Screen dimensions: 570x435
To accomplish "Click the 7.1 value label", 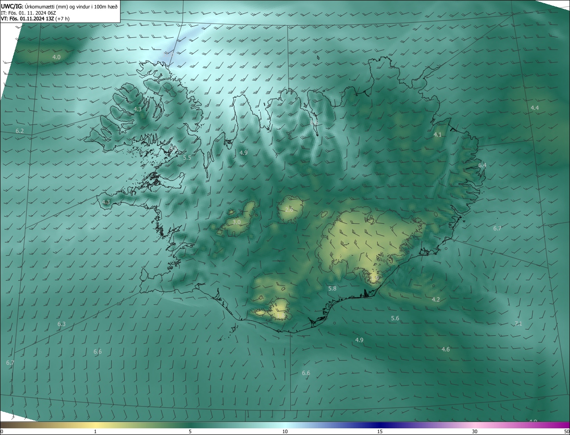I will click(518, 324).
